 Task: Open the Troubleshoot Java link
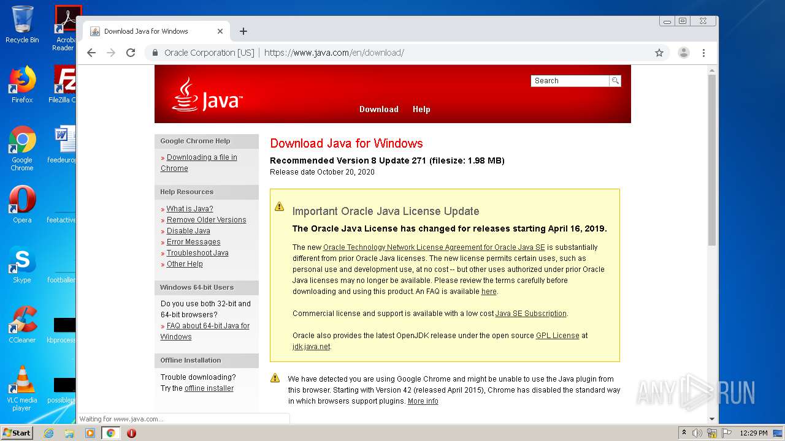[197, 253]
